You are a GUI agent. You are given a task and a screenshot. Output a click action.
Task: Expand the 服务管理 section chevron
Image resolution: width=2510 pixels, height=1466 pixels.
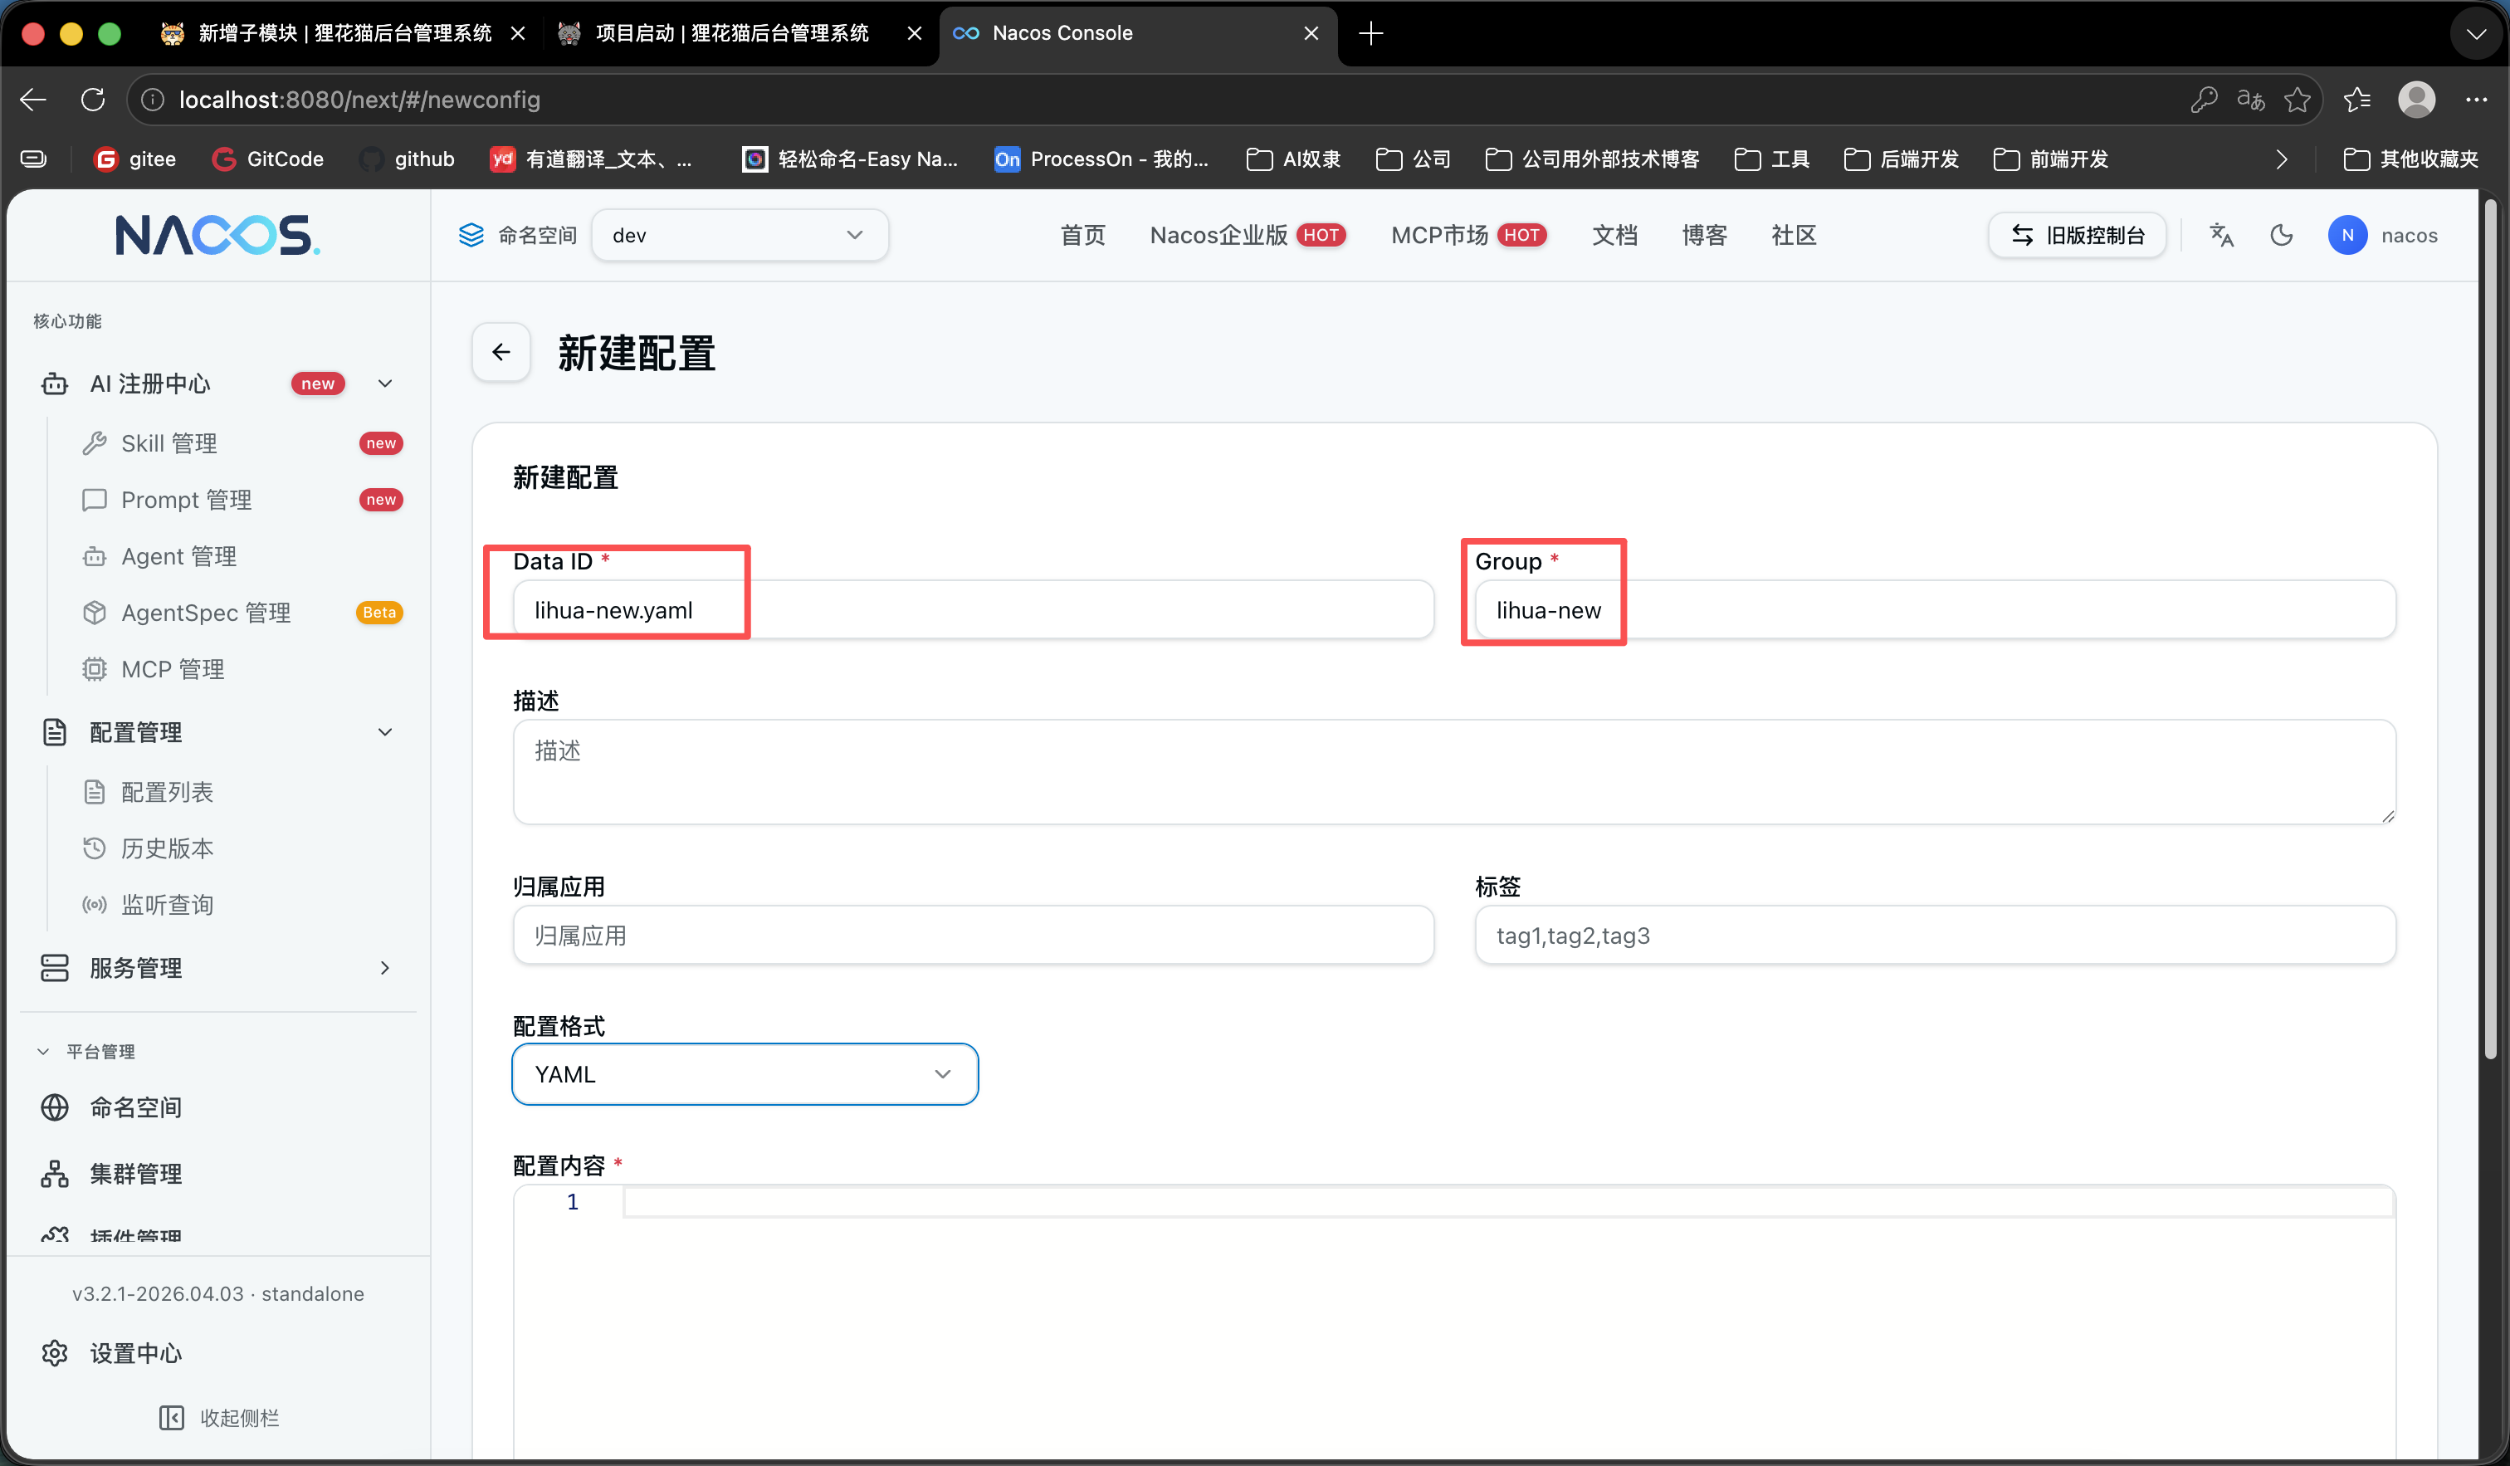click(x=385, y=968)
